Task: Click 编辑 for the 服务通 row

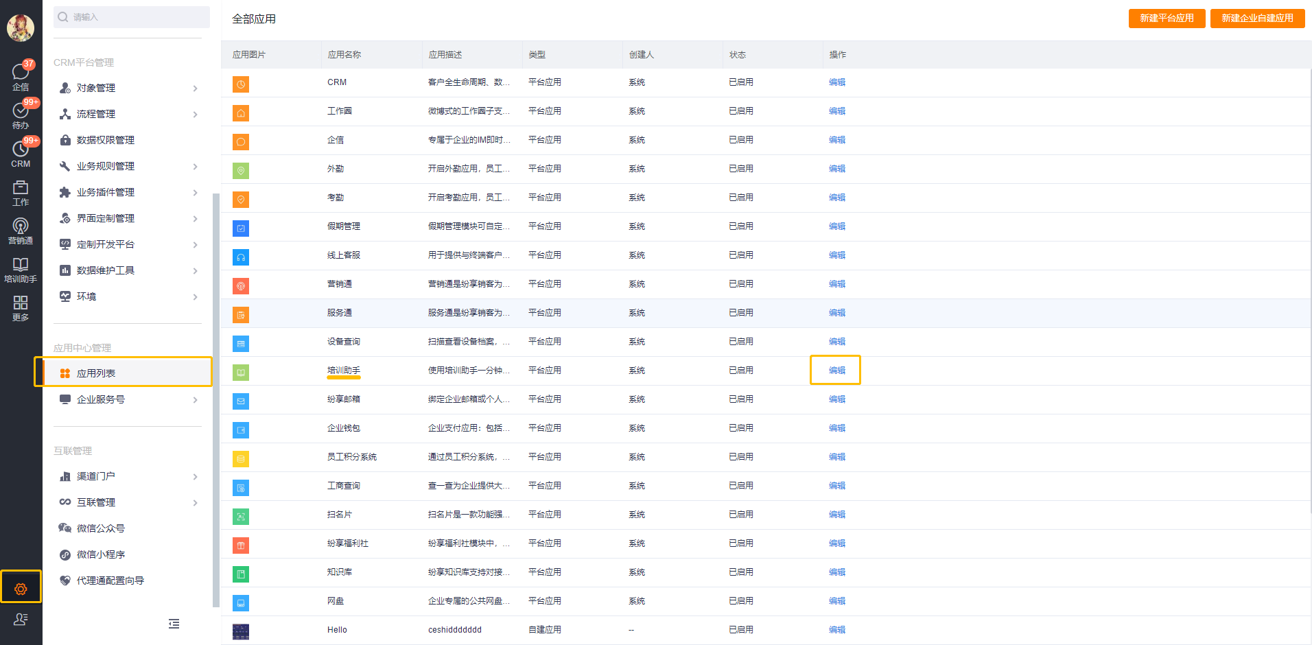Action: point(836,313)
